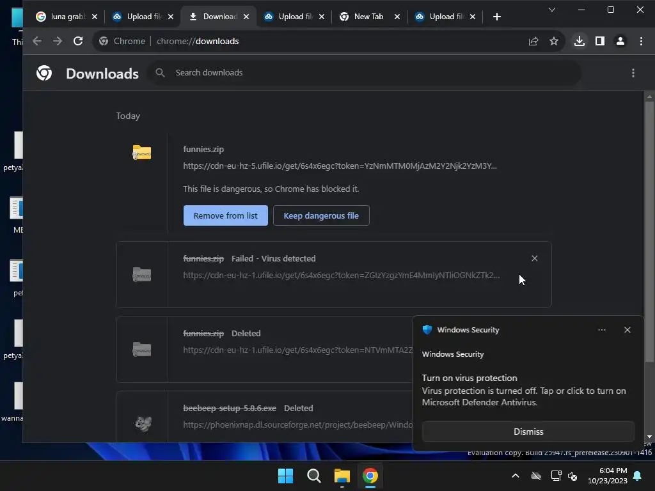Close the Windows Security toast
The width and height of the screenshot is (655, 491).
tap(627, 330)
